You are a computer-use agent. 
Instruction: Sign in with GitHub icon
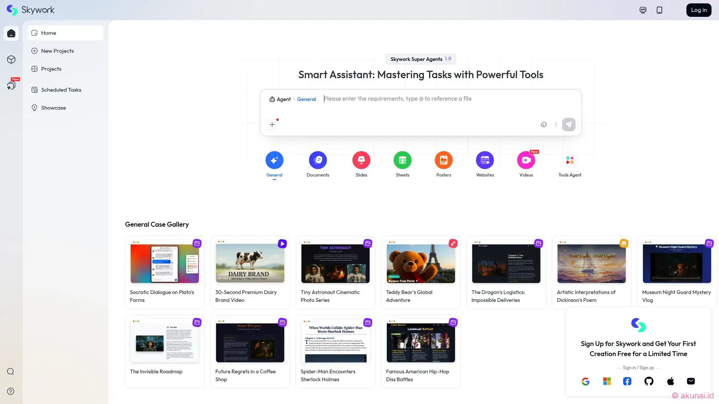point(649,381)
